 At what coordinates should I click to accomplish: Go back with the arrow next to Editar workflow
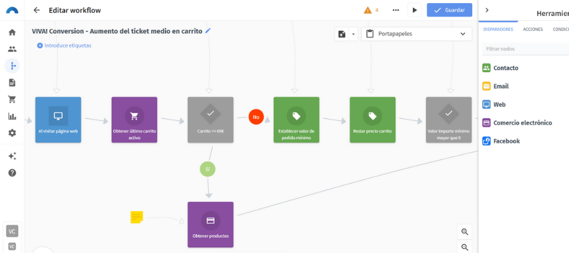pyautogui.click(x=36, y=10)
